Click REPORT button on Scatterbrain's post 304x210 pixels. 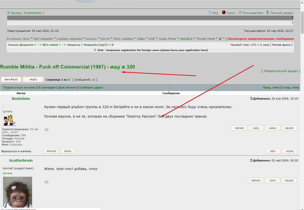point(256,180)
